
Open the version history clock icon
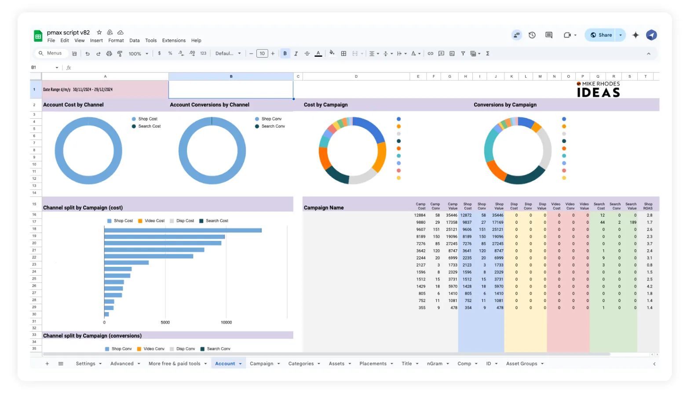tap(532, 35)
